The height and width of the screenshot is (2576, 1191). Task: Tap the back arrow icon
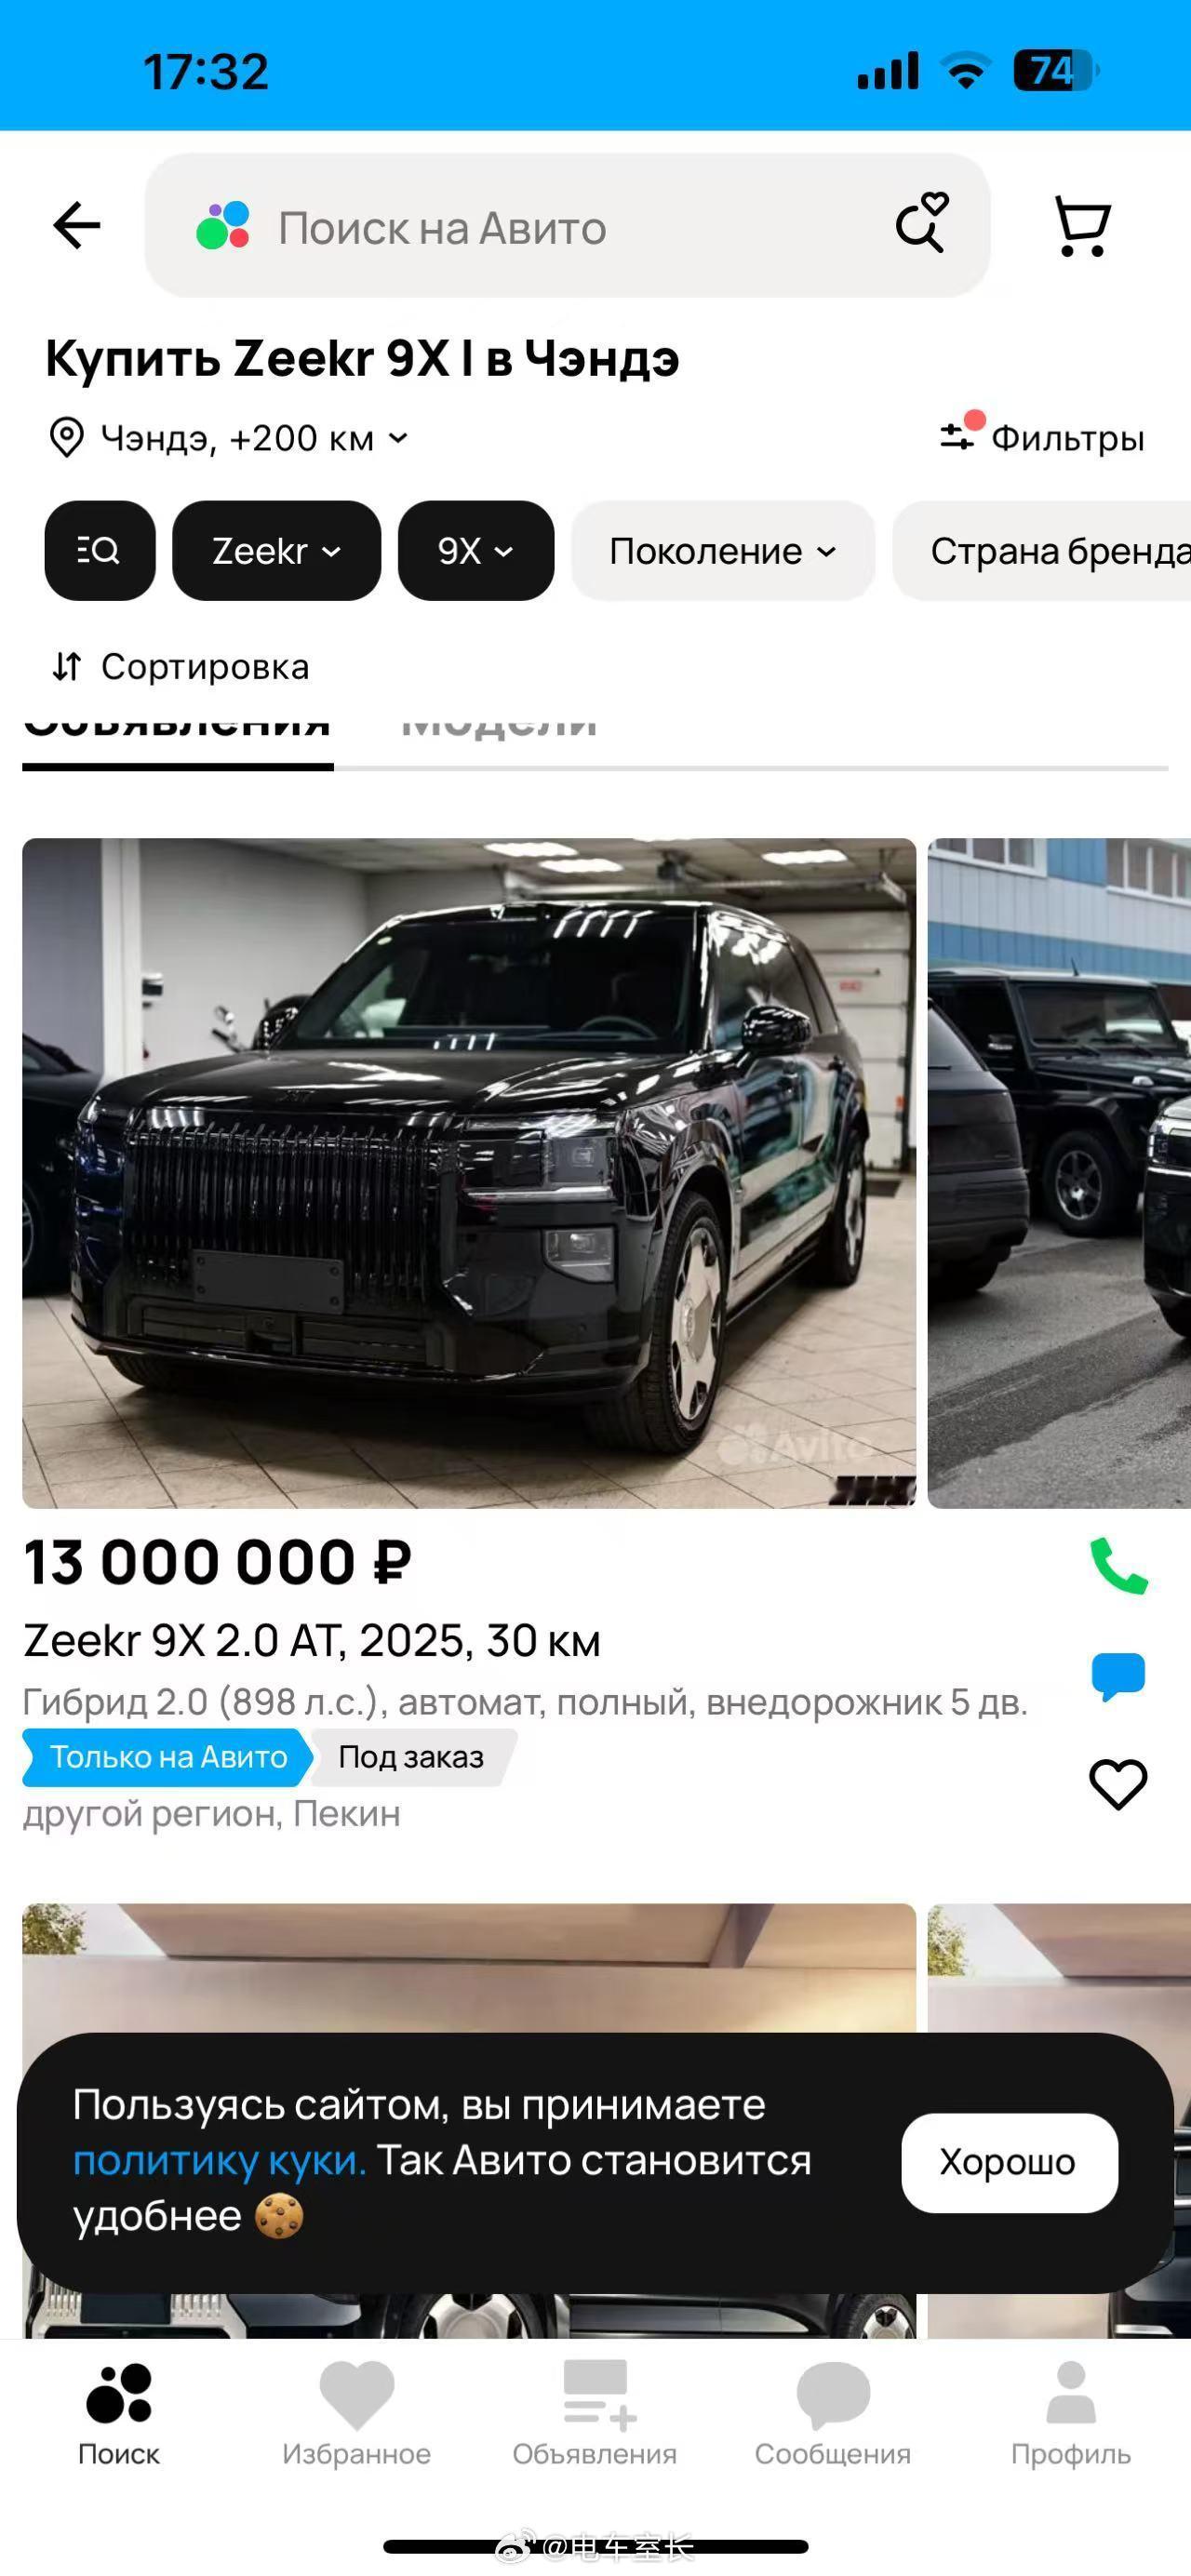[x=77, y=225]
